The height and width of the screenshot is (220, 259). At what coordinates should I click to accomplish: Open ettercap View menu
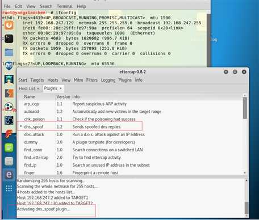[x=66, y=80]
